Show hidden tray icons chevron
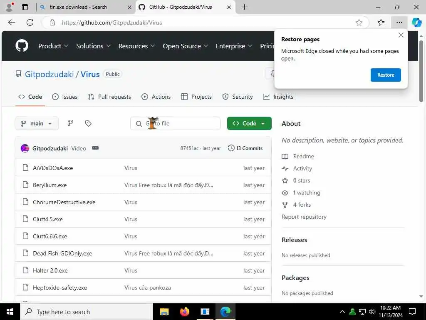Image resolution: width=426 pixels, height=320 pixels. coord(342,312)
